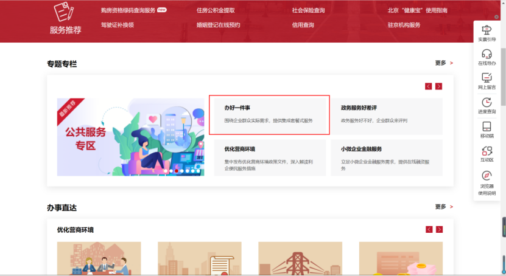Click the 网上留言 message icon
Screen dimensions: 506x276
487,78
